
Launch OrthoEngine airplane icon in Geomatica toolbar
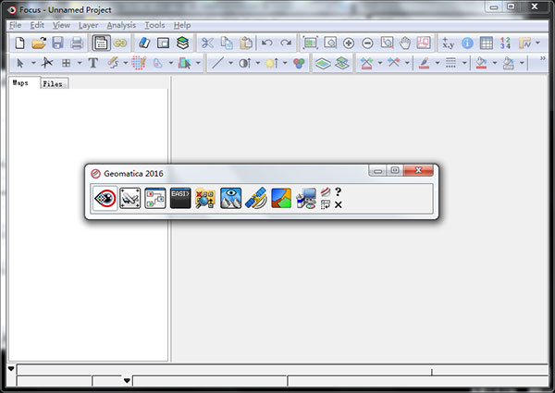pyautogui.click(x=129, y=198)
